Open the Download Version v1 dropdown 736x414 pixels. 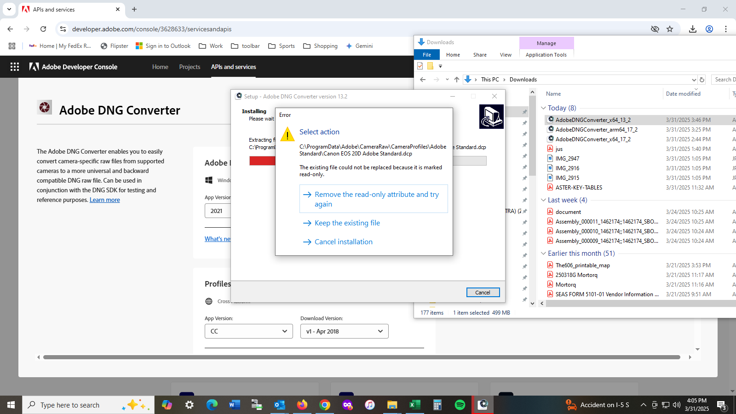[344, 331]
